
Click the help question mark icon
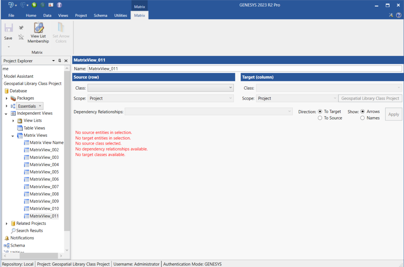(x=399, y=15)
